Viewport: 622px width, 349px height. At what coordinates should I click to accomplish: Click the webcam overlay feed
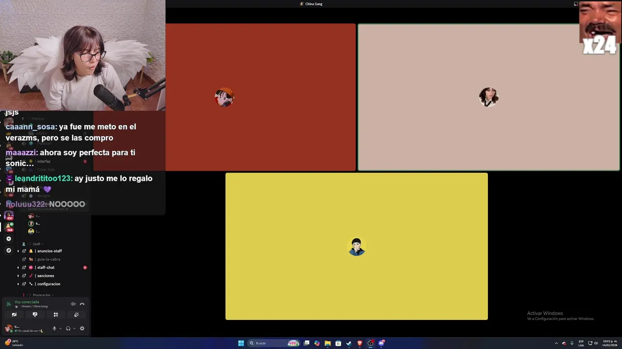click(x=83, y=55)
